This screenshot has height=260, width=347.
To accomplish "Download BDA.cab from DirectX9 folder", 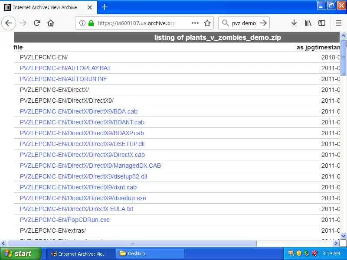I will (x=79, y=111).
